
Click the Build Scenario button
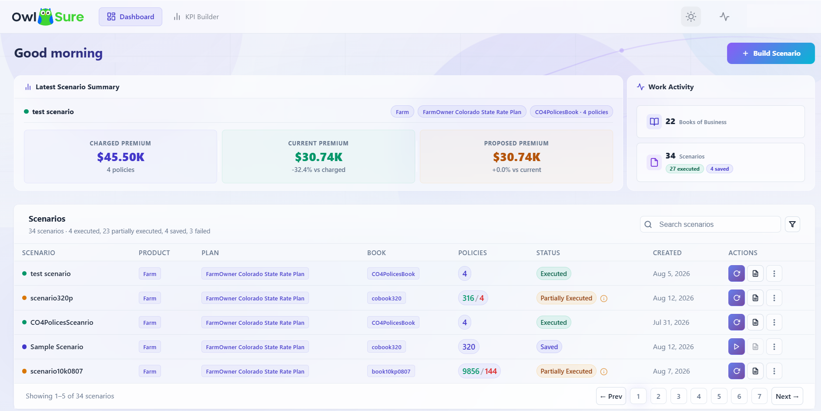coord(771,53)
